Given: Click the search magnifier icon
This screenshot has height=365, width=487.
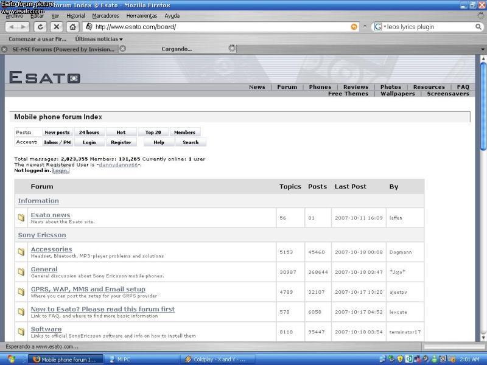Looking at the screenshot, I should pyautogui.click(x=478, y=27).
